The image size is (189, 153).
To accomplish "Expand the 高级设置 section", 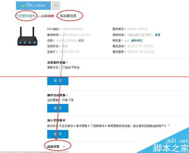I will 53,147.
